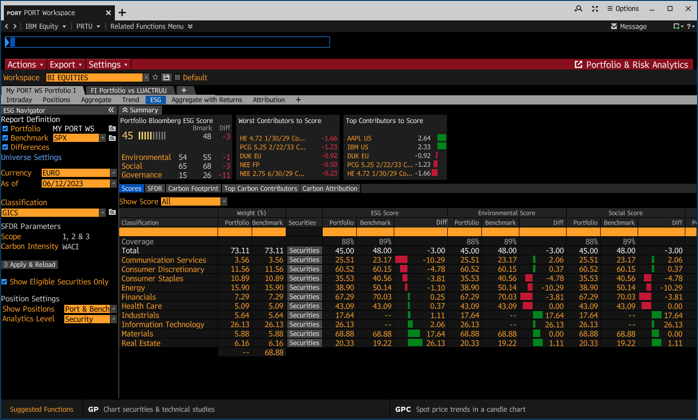Expand the EURO currency dropdown
Screen dimensions: 698x420
(113, 173)
